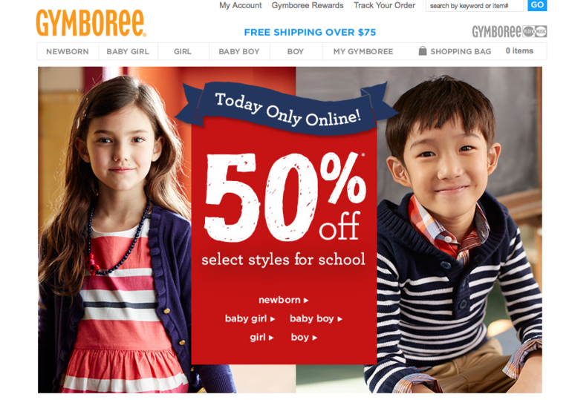Click the shopping bag icon
572x400 pixels.
pos(423,51)
